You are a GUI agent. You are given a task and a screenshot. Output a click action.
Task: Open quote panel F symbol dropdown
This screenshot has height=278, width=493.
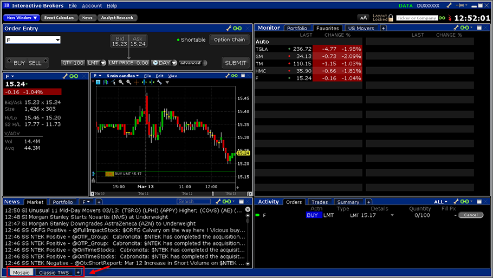tap(10, 76)
